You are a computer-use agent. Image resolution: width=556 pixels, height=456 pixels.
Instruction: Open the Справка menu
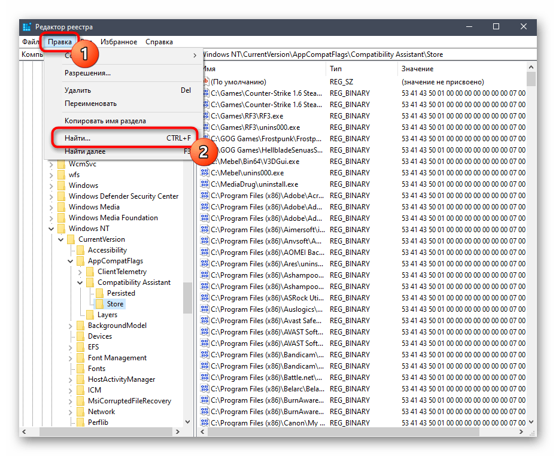[159, 42]
